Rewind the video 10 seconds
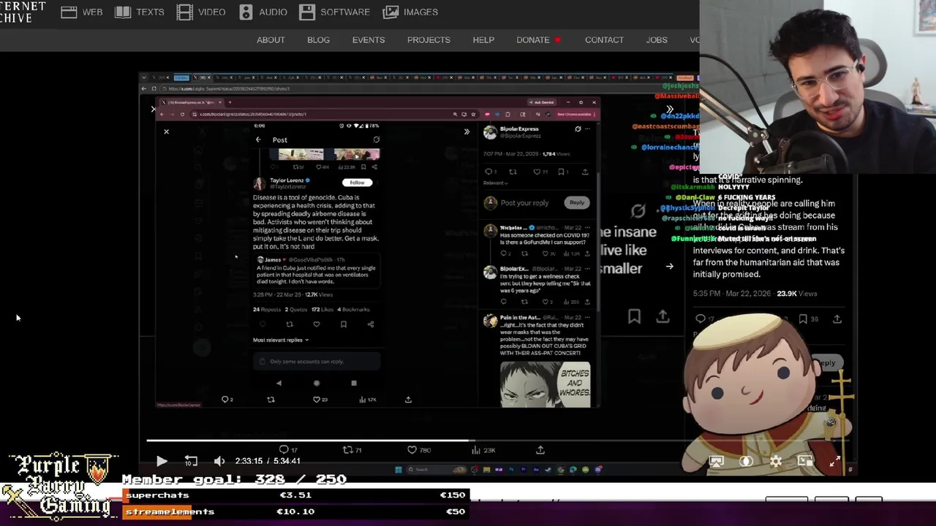 point(191,461)
